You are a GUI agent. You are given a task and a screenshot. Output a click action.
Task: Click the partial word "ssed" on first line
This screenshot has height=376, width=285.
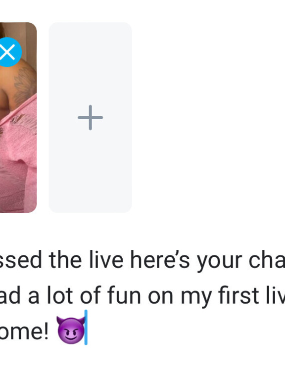(21, 260)
